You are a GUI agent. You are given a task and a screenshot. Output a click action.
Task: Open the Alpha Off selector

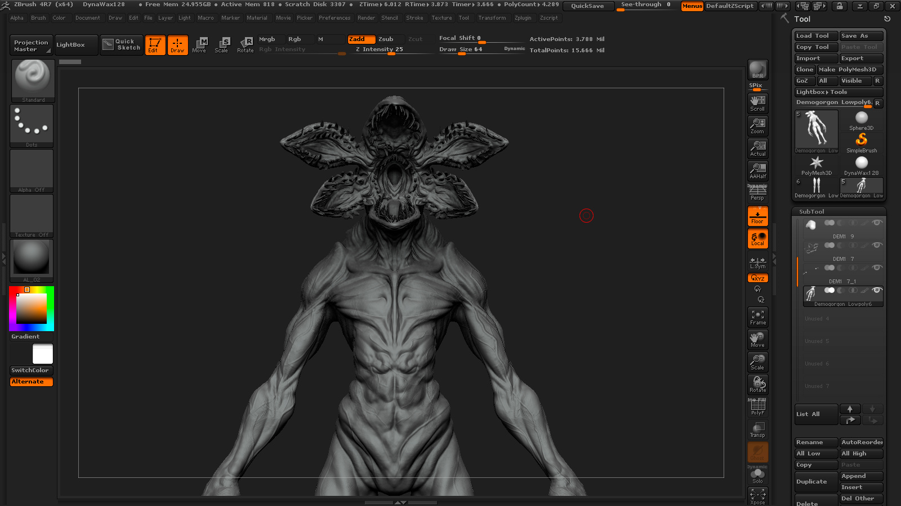(x=32, y=171)
